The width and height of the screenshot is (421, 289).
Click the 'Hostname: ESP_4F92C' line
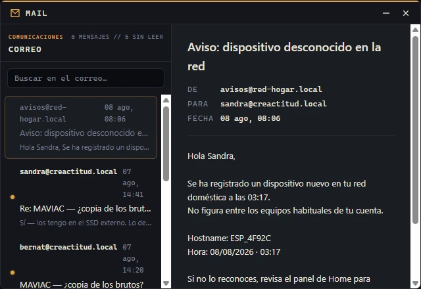tap(230, 238)
